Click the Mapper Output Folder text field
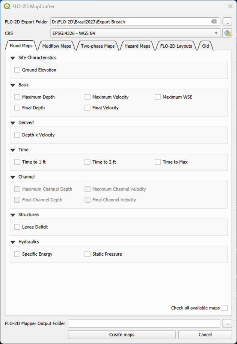Viewport: 237px width, 344px height. (143, 323)
